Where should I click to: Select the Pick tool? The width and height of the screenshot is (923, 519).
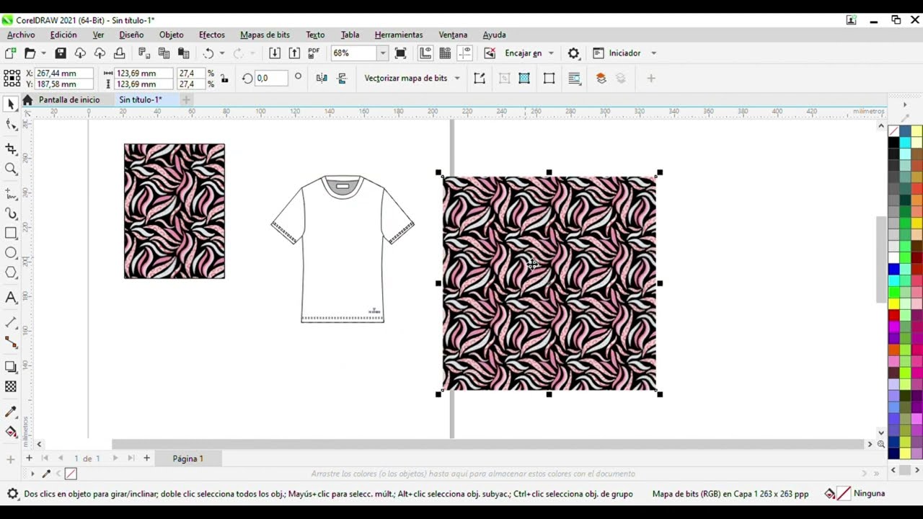point(11,105)
